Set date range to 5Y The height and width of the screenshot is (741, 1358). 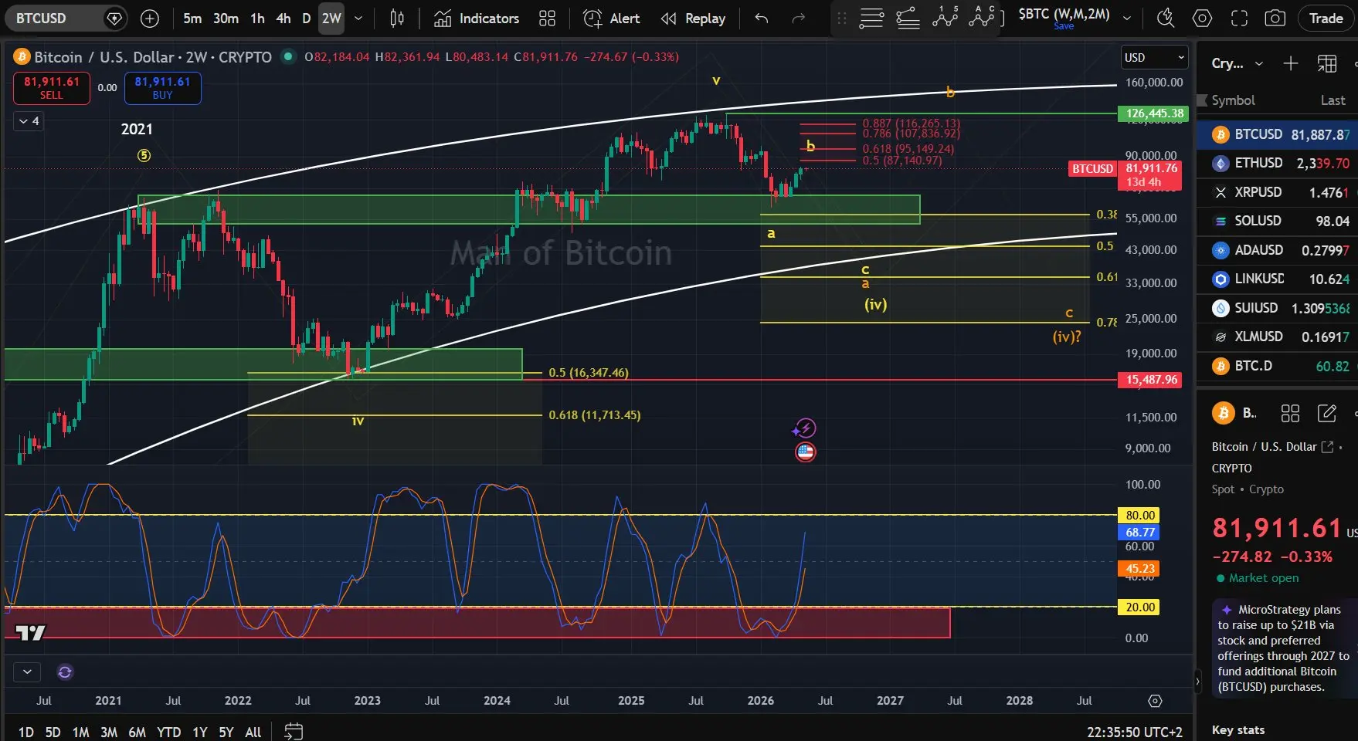click(226, 732)
